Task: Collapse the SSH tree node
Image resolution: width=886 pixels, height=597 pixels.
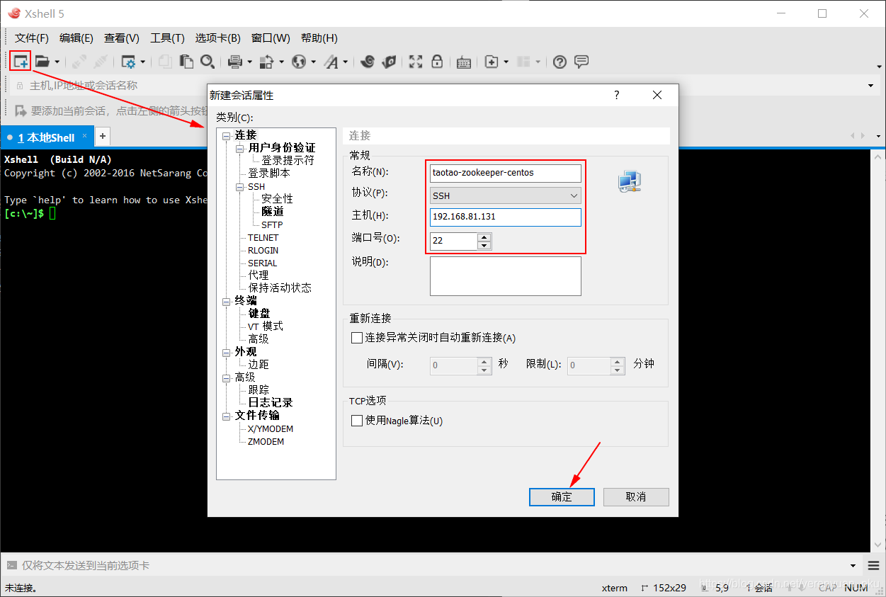Action: point(239,187)
